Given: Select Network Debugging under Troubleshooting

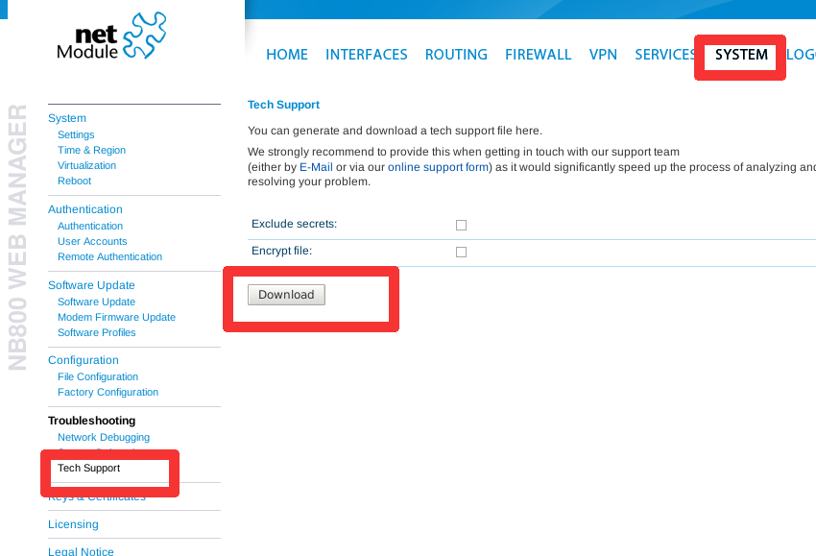Looking at the screenshot, I should coord(104,437).
